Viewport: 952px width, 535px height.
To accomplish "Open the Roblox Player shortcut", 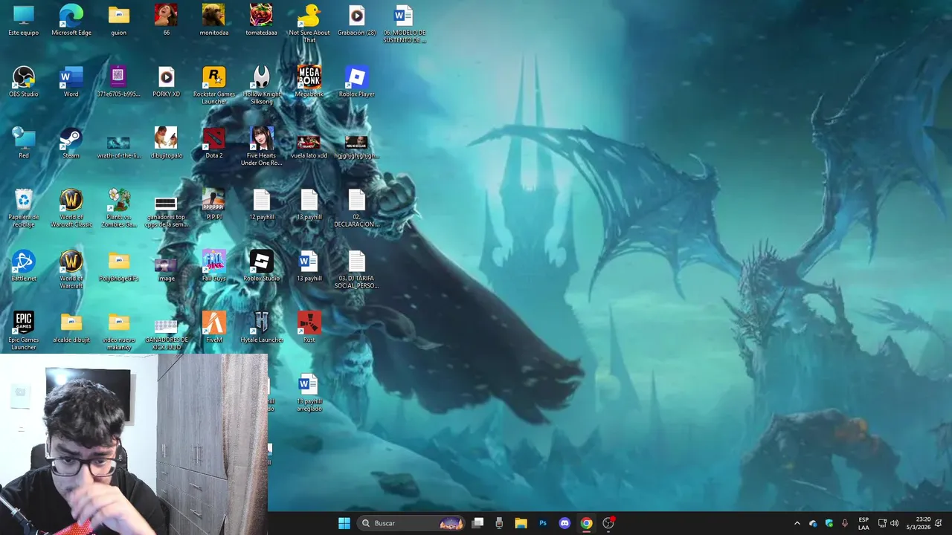I will click(x=356, y=82).
